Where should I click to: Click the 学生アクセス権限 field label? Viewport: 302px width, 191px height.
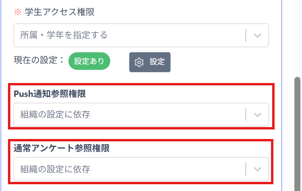pos(60,12)
